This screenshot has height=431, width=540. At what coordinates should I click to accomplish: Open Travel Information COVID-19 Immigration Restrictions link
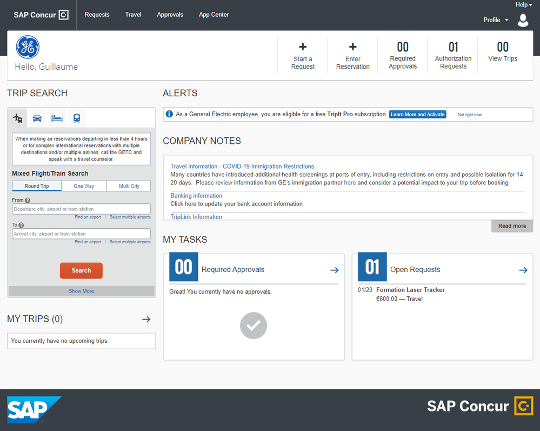(x=242, y=167)
